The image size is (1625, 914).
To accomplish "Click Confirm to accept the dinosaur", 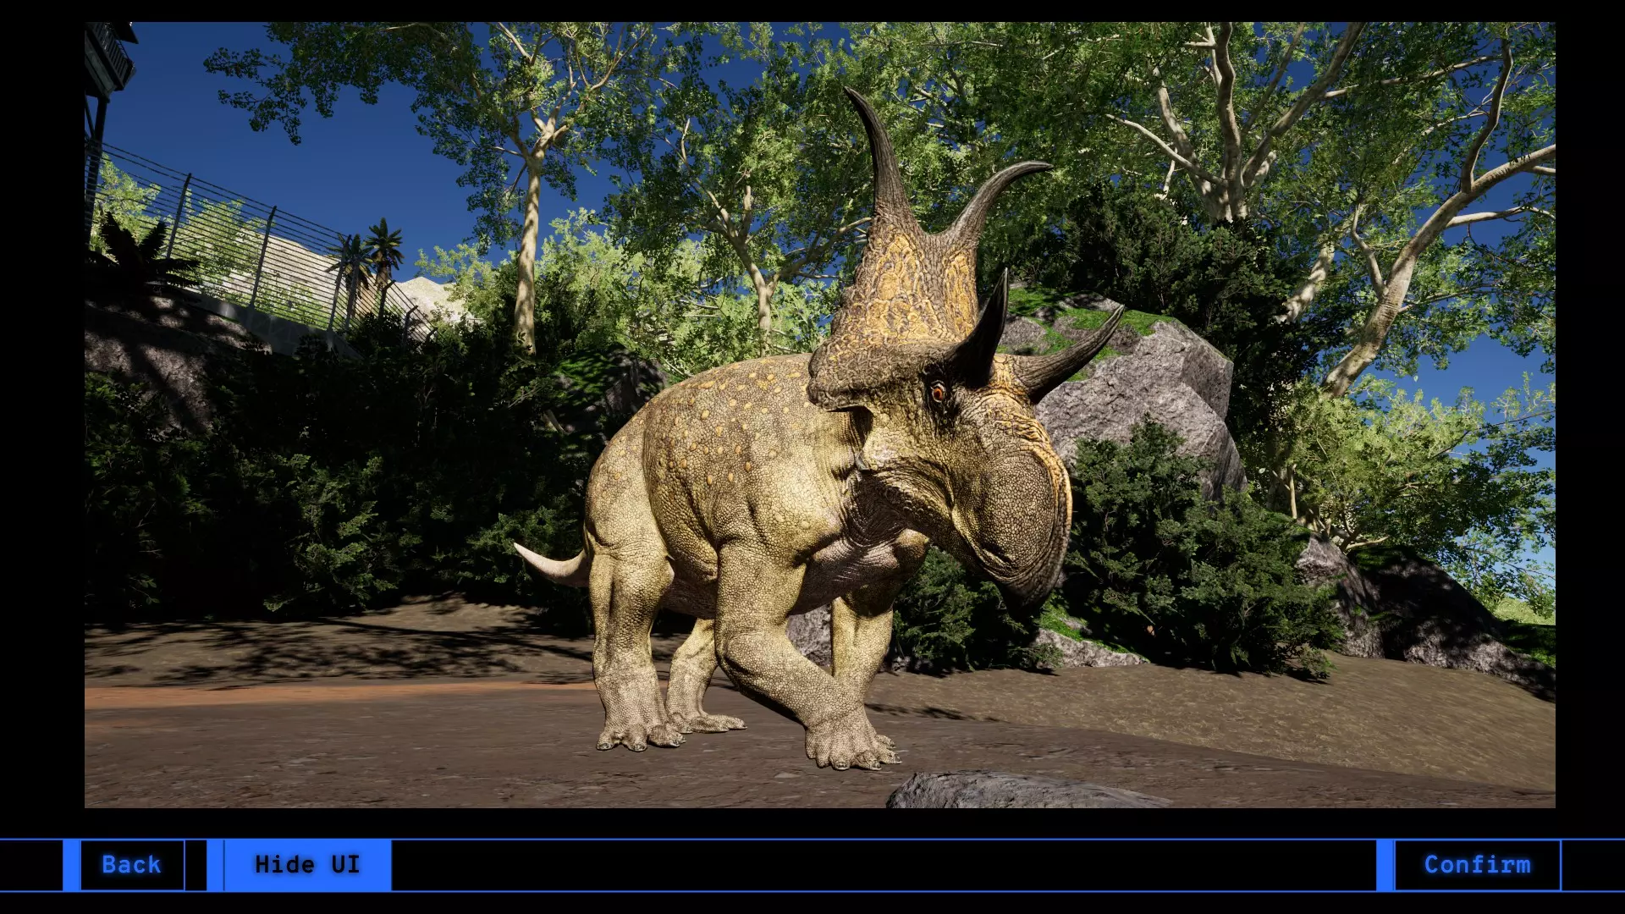I will pos(1477,864).
